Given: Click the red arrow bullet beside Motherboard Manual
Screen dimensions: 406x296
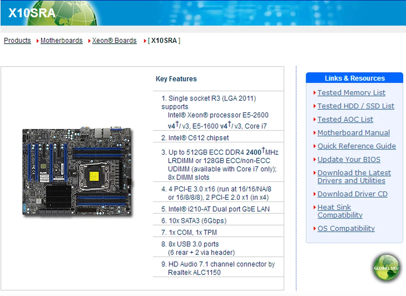Looking at the screenshot, I should tap(315, 133).
